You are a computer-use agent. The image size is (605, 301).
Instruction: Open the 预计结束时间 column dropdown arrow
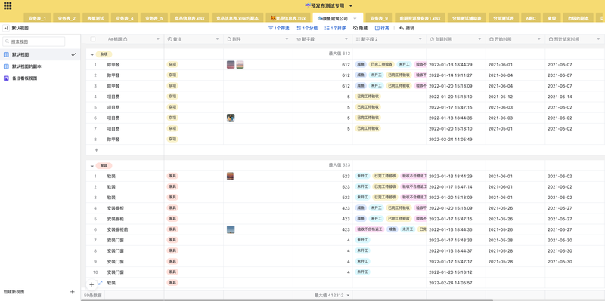click(x=598, y=39)
